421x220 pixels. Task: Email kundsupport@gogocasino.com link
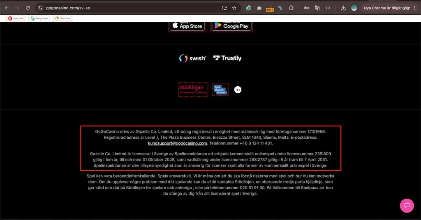tap(178, 143)
